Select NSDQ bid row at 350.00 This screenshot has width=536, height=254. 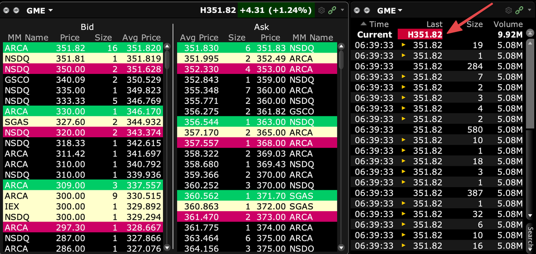pyautogui.click(x=83, y=69)
